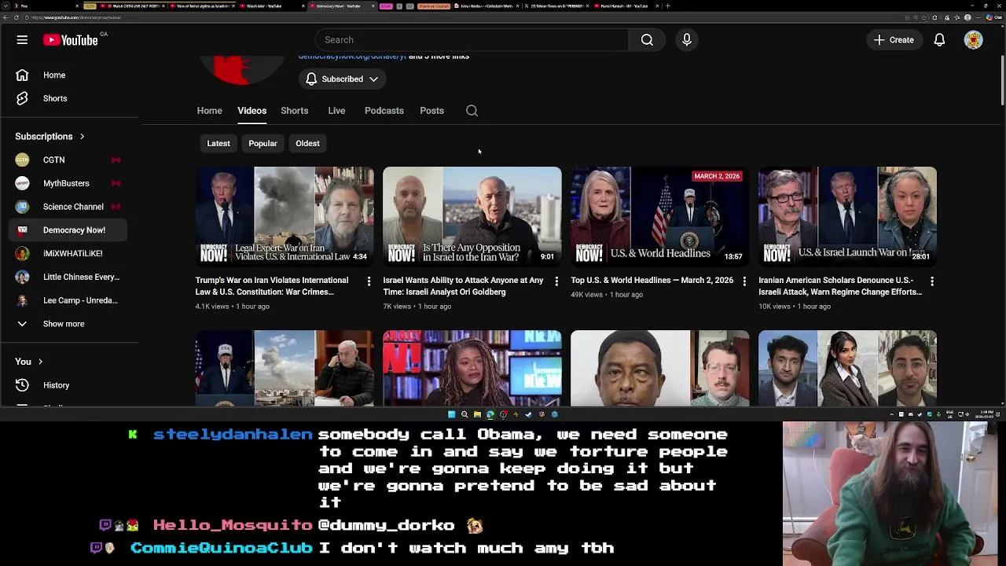The image size is (1006, 566).
Task: Open the Posts tab
Action: click(x=431, y=111)
